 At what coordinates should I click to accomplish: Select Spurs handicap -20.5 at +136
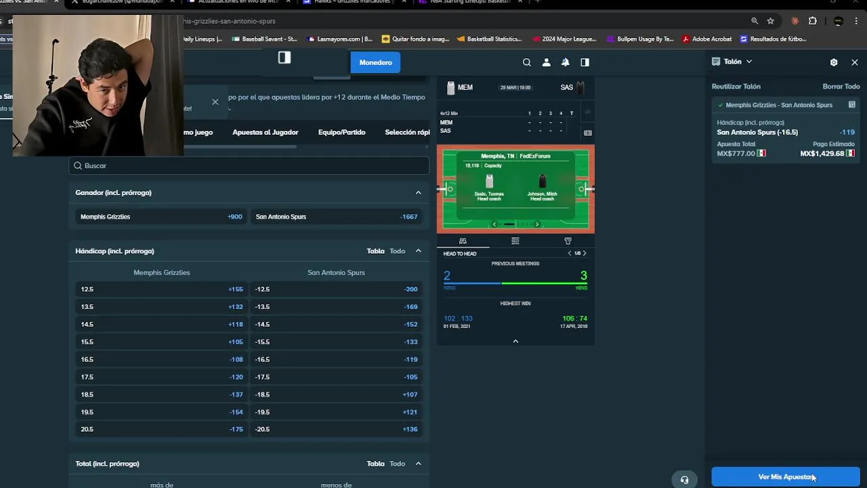(x=337, y=429)
